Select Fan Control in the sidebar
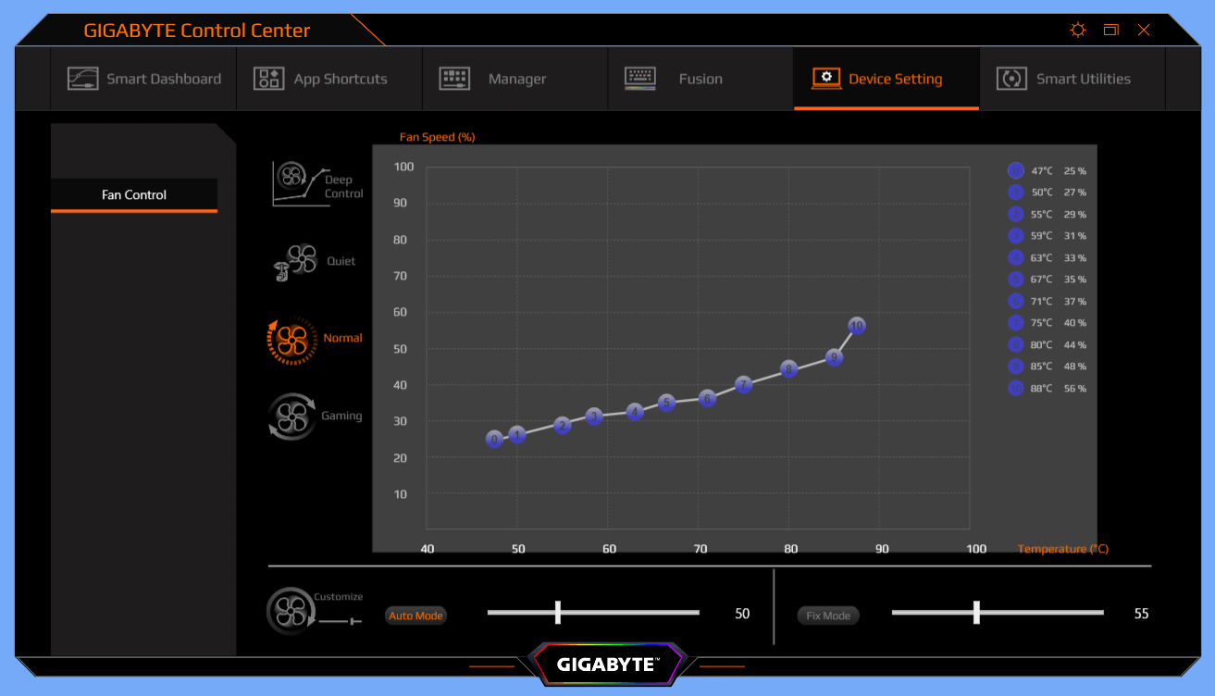1215x696 pixels. pos(134,195)
